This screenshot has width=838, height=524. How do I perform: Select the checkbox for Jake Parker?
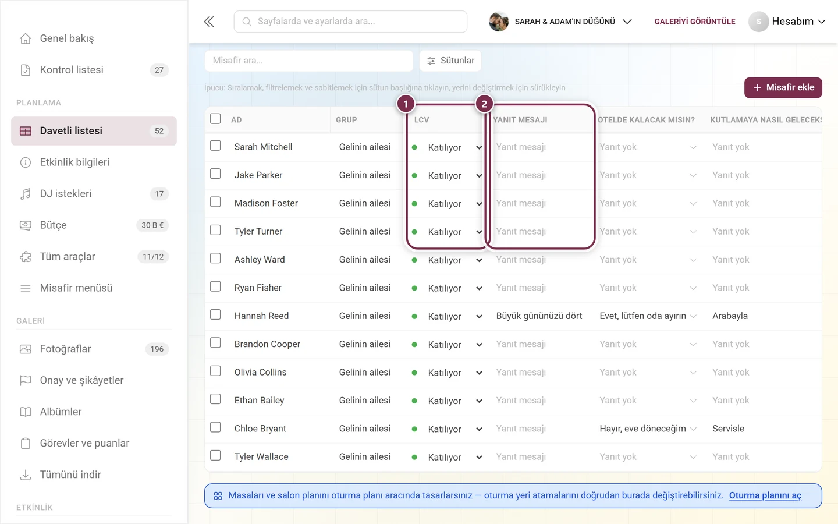point(215,174)
